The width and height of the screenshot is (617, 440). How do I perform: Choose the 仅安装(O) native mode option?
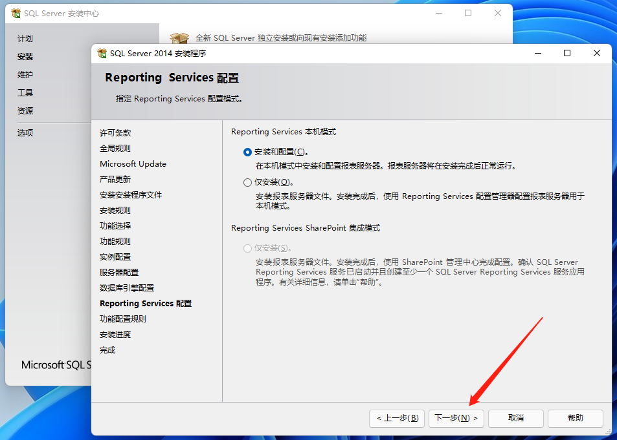click(x=247, y=182)
